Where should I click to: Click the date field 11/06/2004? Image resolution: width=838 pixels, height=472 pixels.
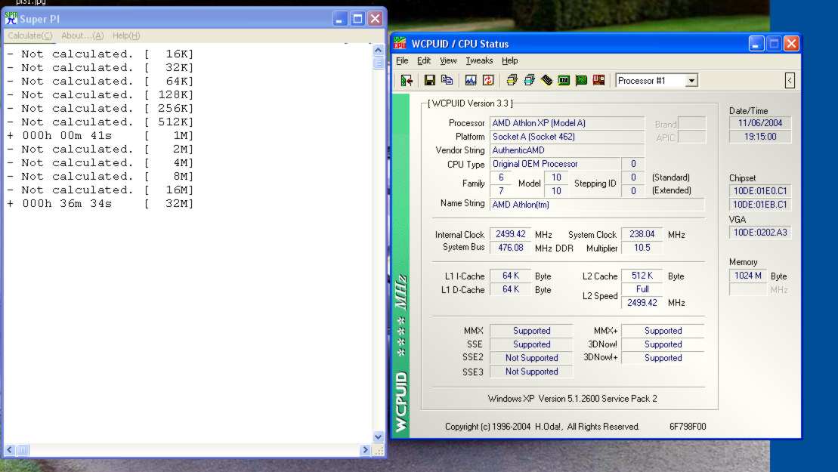click(x=760, y=123)
